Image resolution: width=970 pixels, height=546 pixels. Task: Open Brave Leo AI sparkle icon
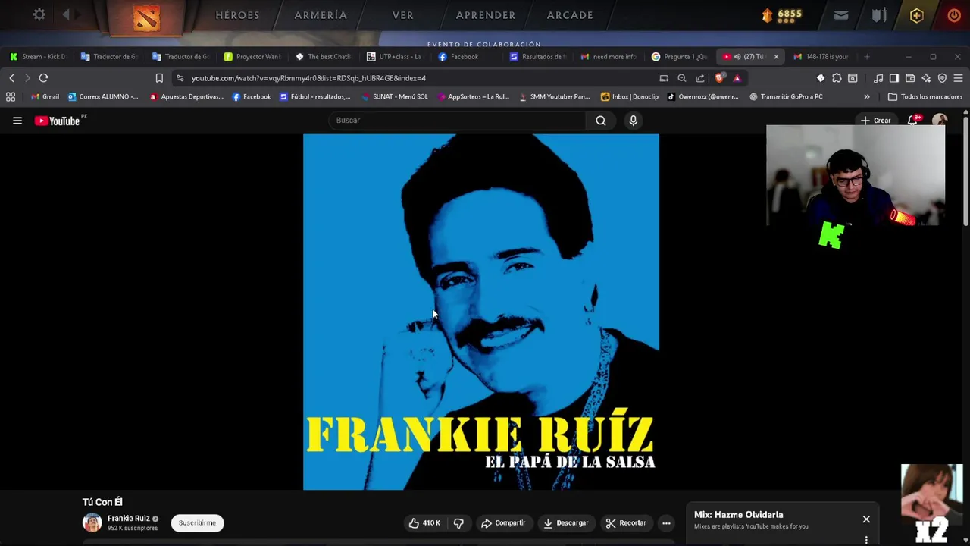926,78
